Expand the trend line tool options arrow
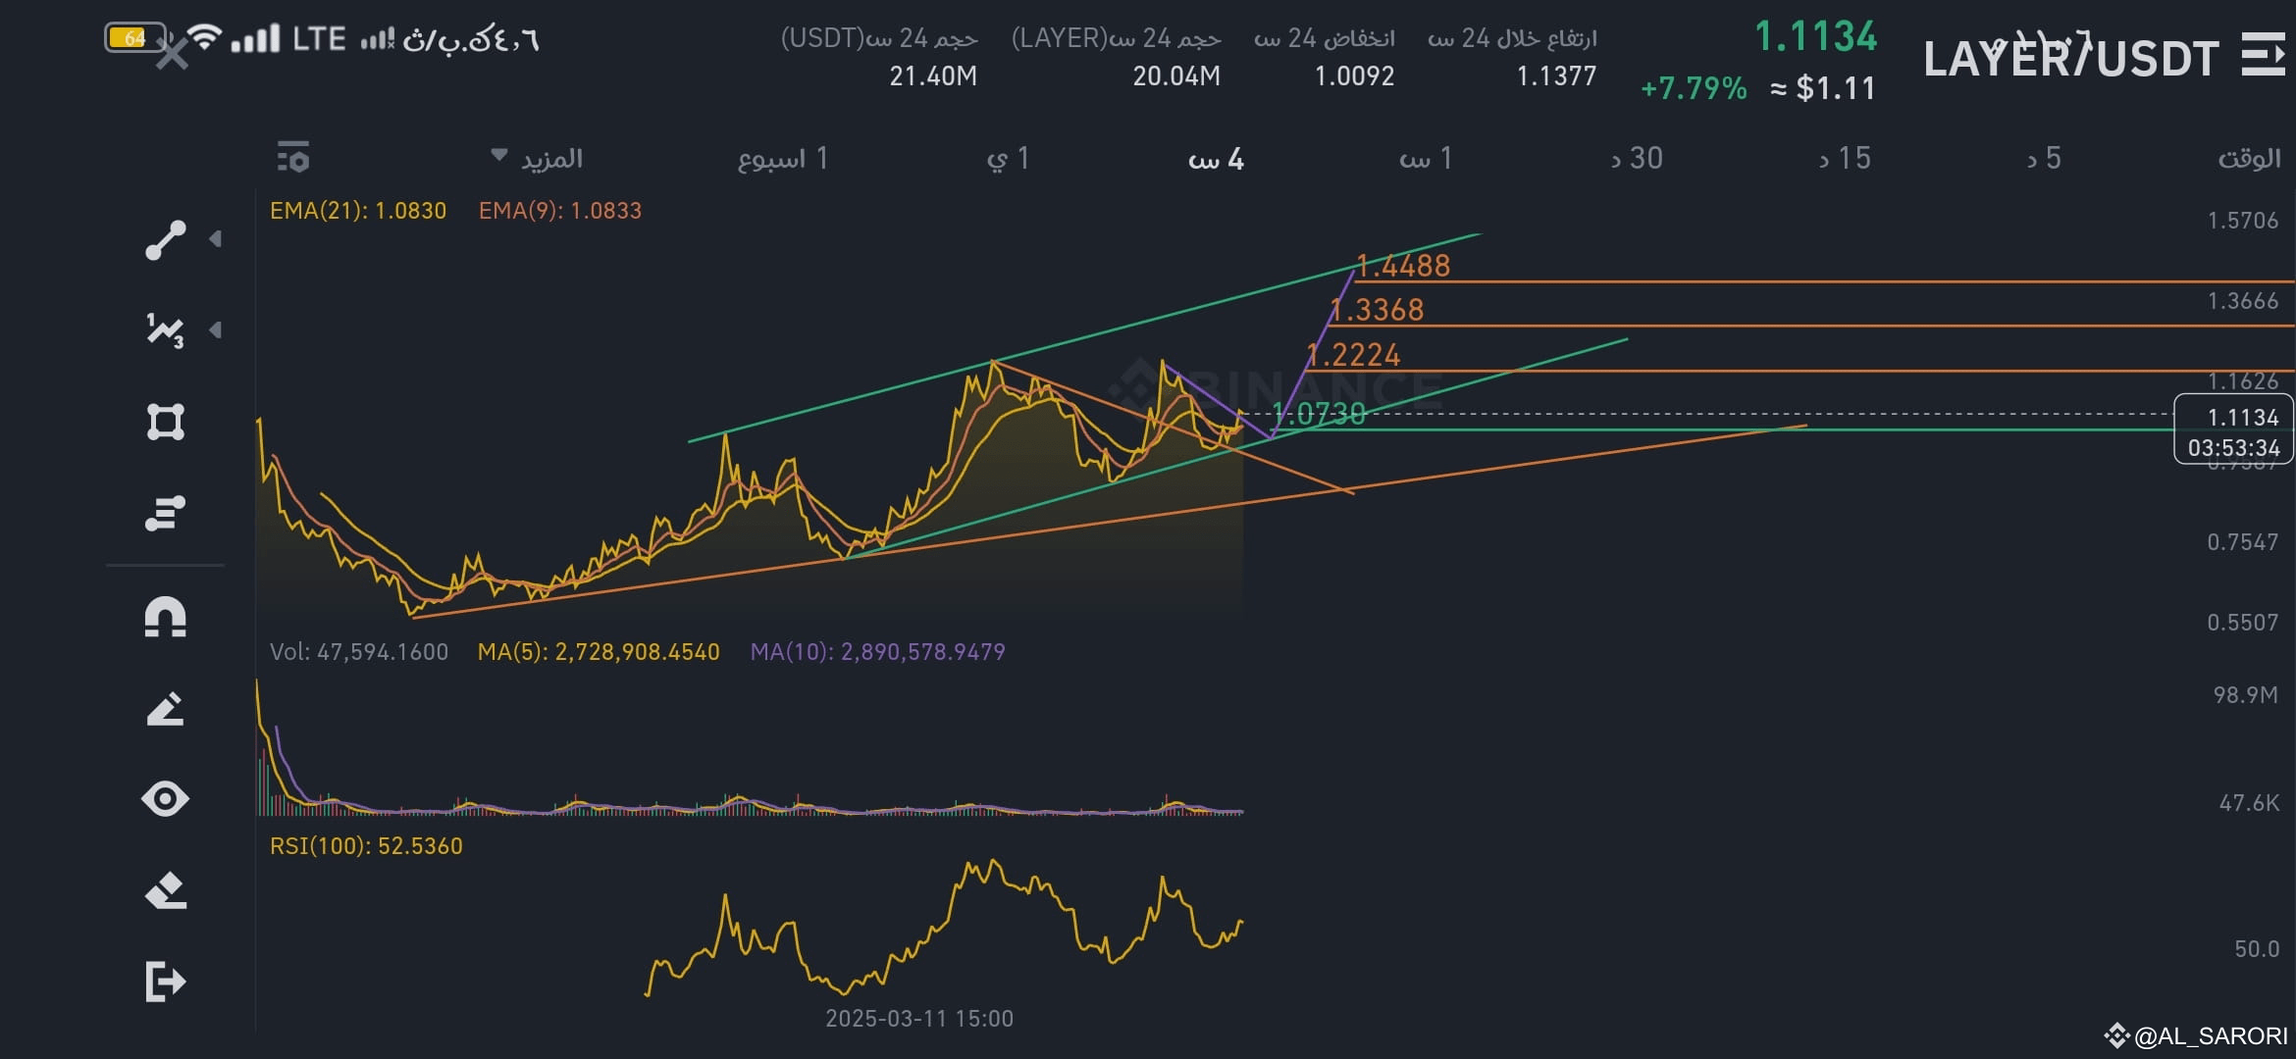Viewport: 2296px width, 1059px height. point(215,239)
